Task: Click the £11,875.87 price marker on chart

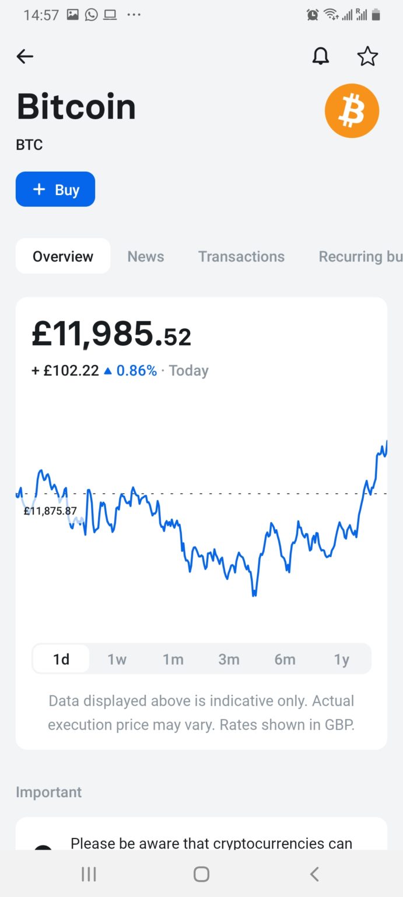Action: click(51, 512)
